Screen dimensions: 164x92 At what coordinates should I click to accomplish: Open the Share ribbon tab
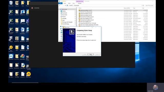point(69,3)
